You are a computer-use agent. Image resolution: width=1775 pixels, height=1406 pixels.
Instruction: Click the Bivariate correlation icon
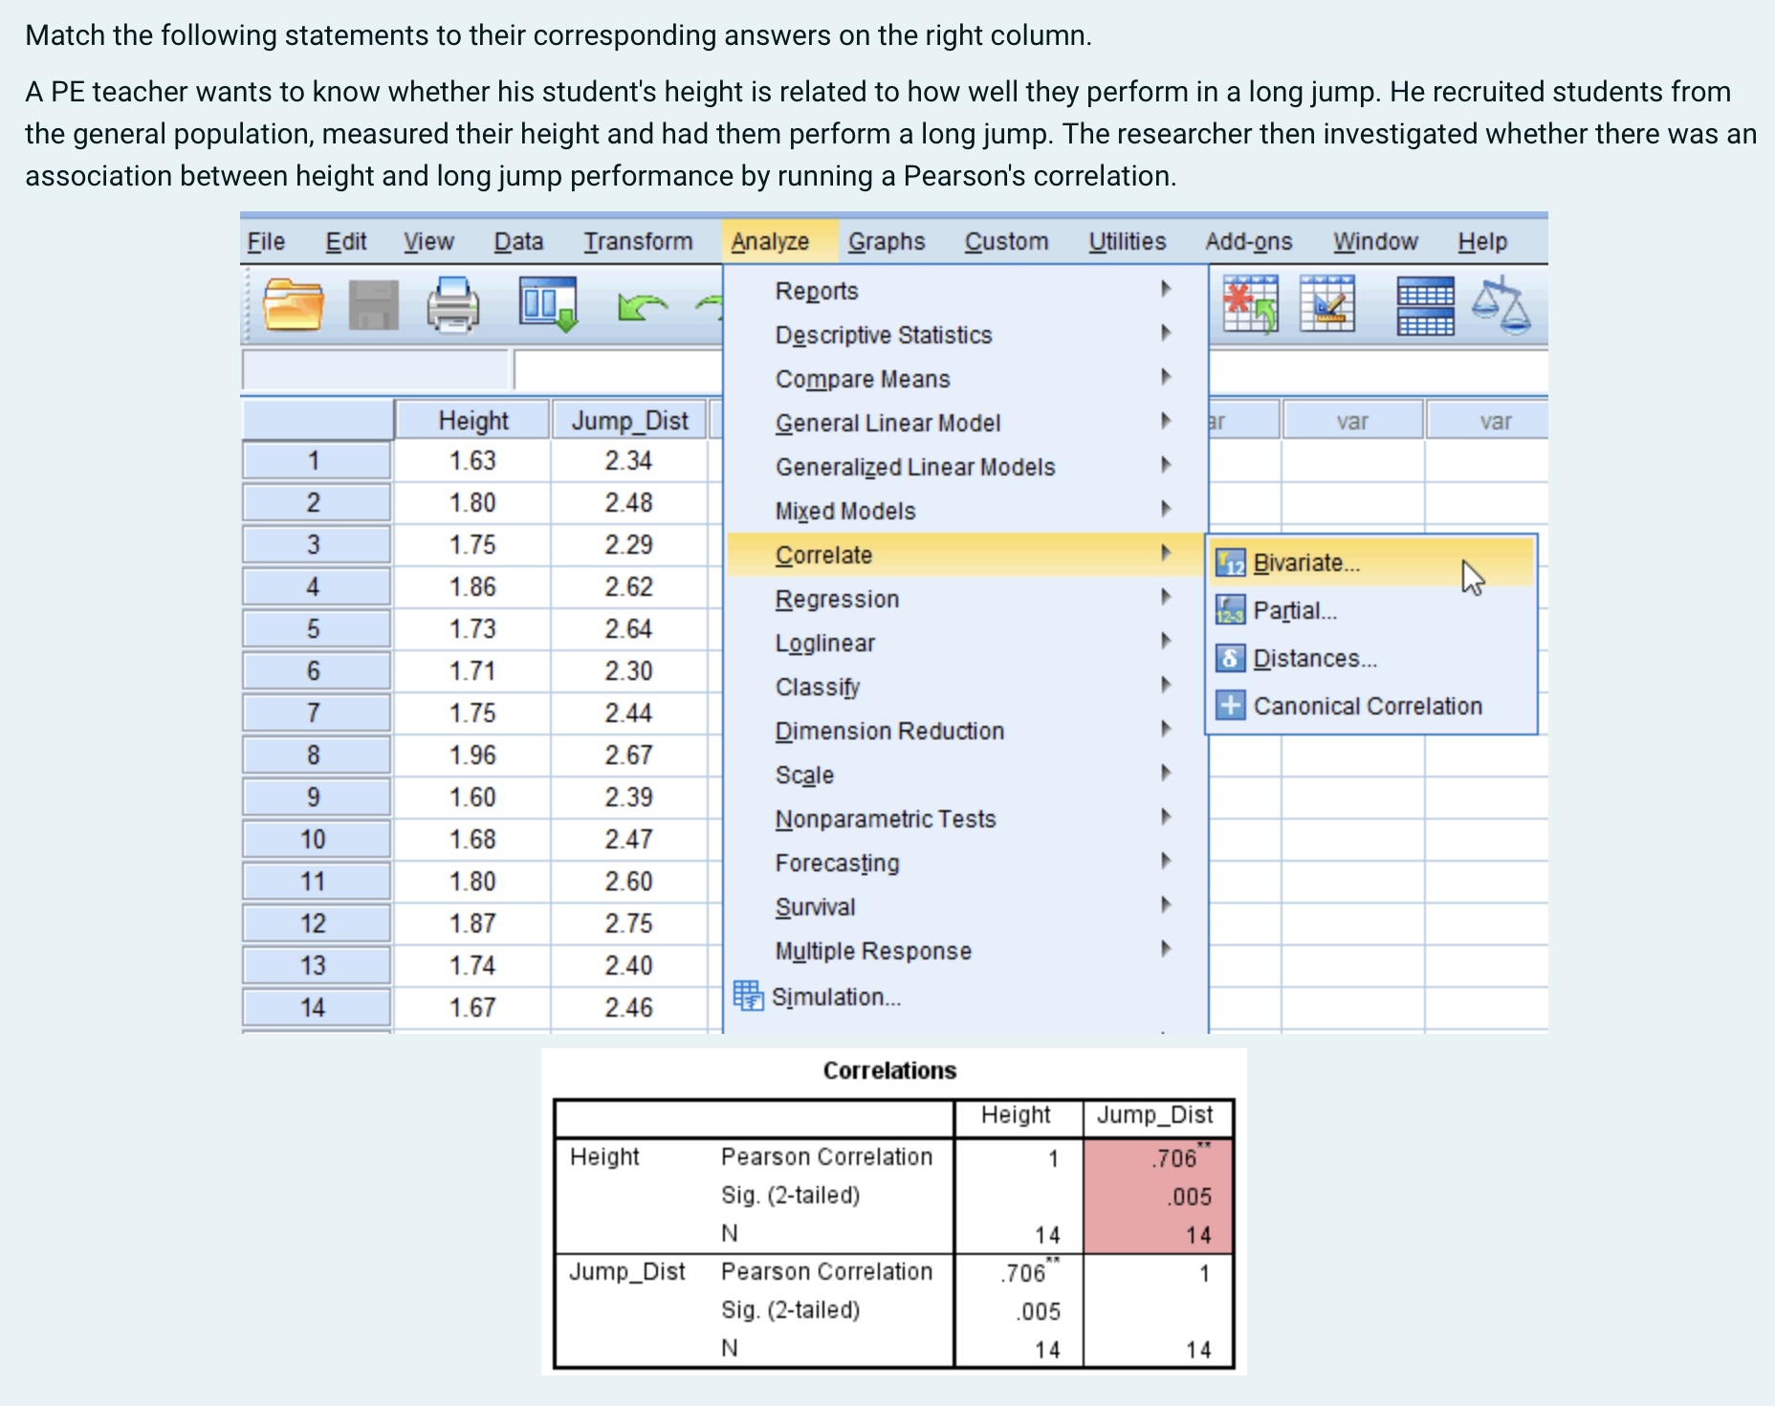pyautogui.click(x=1230, y=562)
